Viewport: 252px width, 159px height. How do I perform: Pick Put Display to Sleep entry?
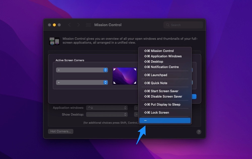pos(165,105)
